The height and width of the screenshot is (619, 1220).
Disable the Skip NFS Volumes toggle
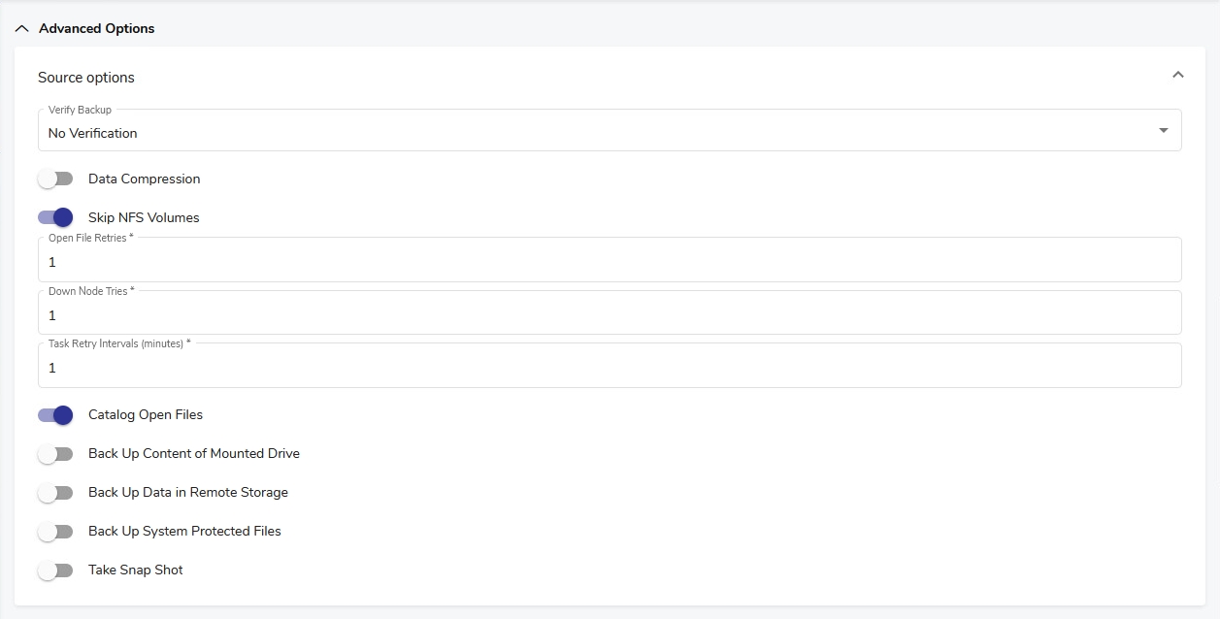coord(55,218)
